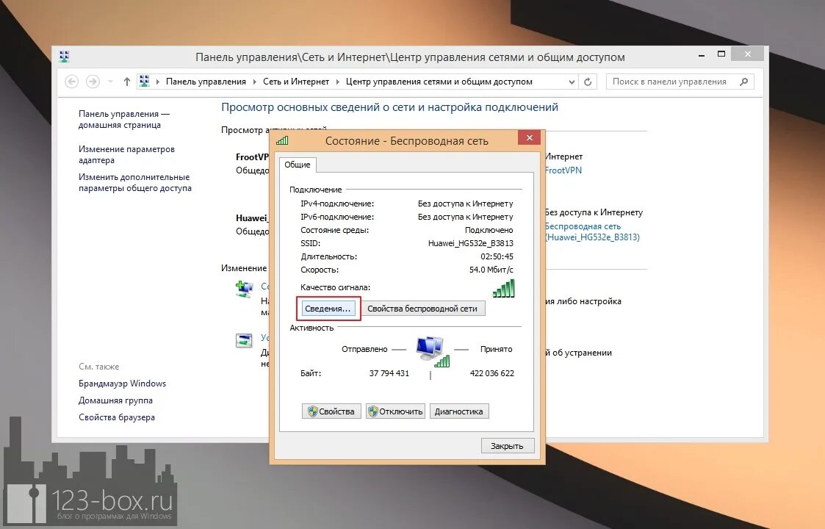The width and height of the screenshot is (825, 529).
Task: Click Просмотр основных сведений heading
Action: [x=389, y=107]
